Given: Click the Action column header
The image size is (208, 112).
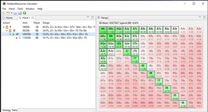Looking at the screenshot, I should coord(6,23).
